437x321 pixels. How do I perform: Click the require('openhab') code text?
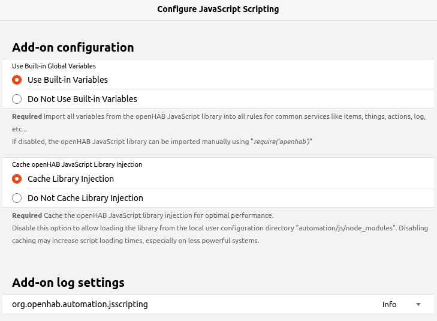pos(281,142)
